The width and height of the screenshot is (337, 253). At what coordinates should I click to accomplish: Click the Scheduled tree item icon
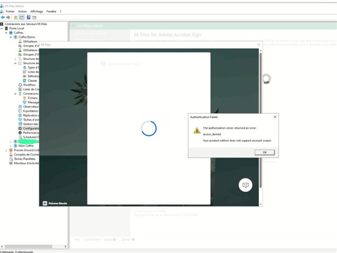tap(20, 137)
